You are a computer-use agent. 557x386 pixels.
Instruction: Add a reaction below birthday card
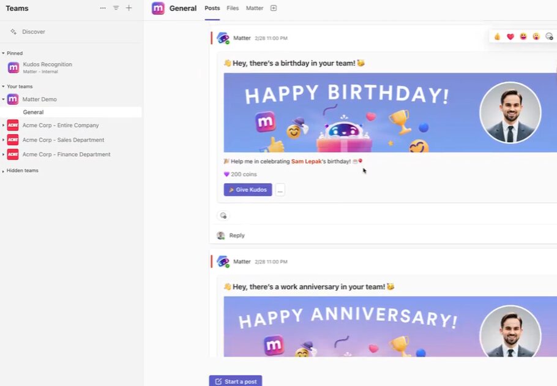(223, 216)
